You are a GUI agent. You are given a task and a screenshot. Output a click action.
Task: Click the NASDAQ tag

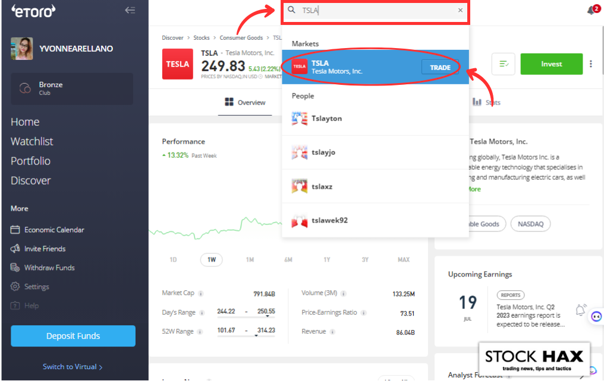530,224
